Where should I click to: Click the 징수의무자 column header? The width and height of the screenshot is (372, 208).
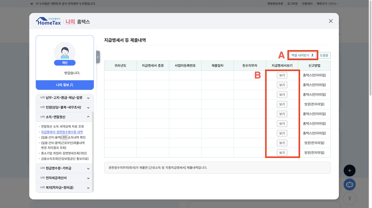coord(250,66)
